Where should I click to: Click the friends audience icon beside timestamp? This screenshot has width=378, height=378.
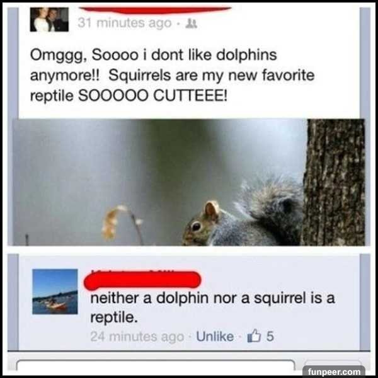pyautogui.click(x=191, y=24)
